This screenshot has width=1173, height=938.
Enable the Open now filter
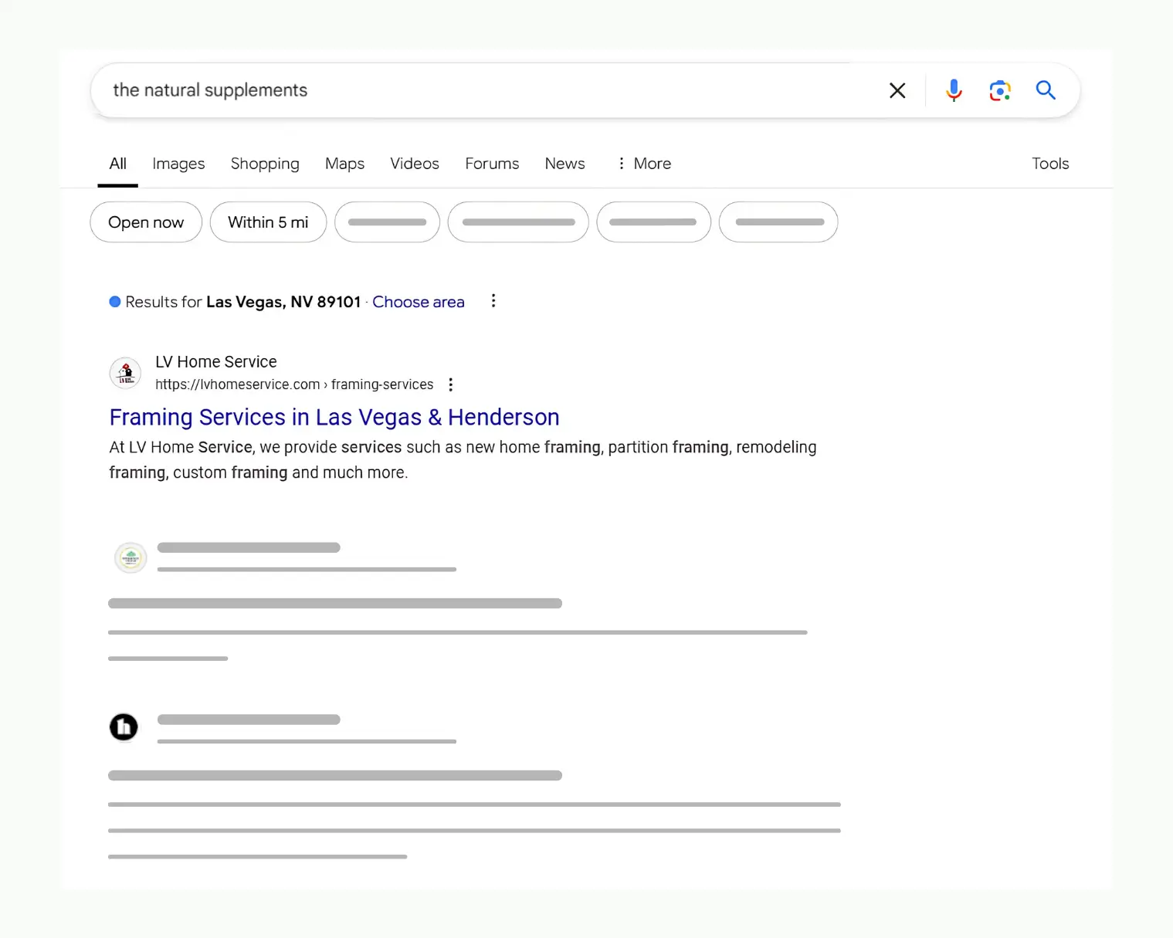(x=145, y=222)
